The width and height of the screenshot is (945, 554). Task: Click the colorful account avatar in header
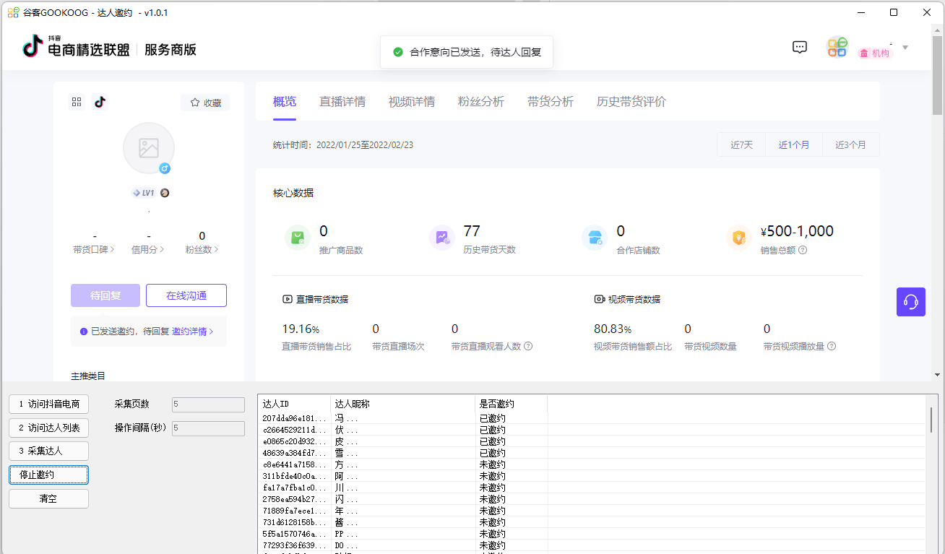pos(837,48)
